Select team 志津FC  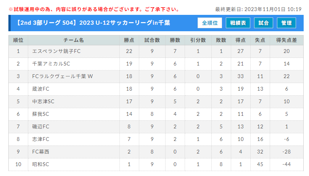[40, 139]
